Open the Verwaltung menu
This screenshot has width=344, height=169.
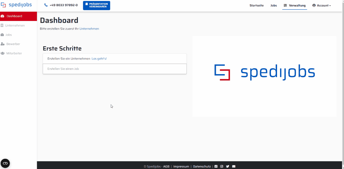(x=294, y=5)
